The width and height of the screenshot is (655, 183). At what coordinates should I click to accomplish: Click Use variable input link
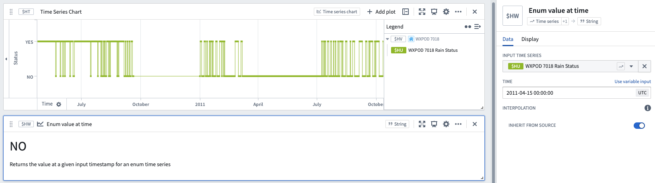point(632,81)
